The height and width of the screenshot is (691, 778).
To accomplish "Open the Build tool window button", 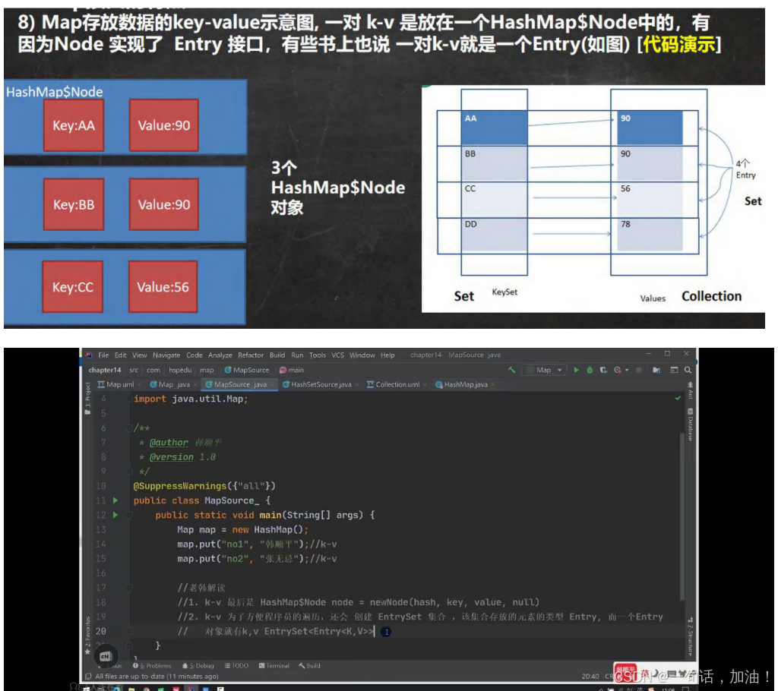I will pos(310,666).
